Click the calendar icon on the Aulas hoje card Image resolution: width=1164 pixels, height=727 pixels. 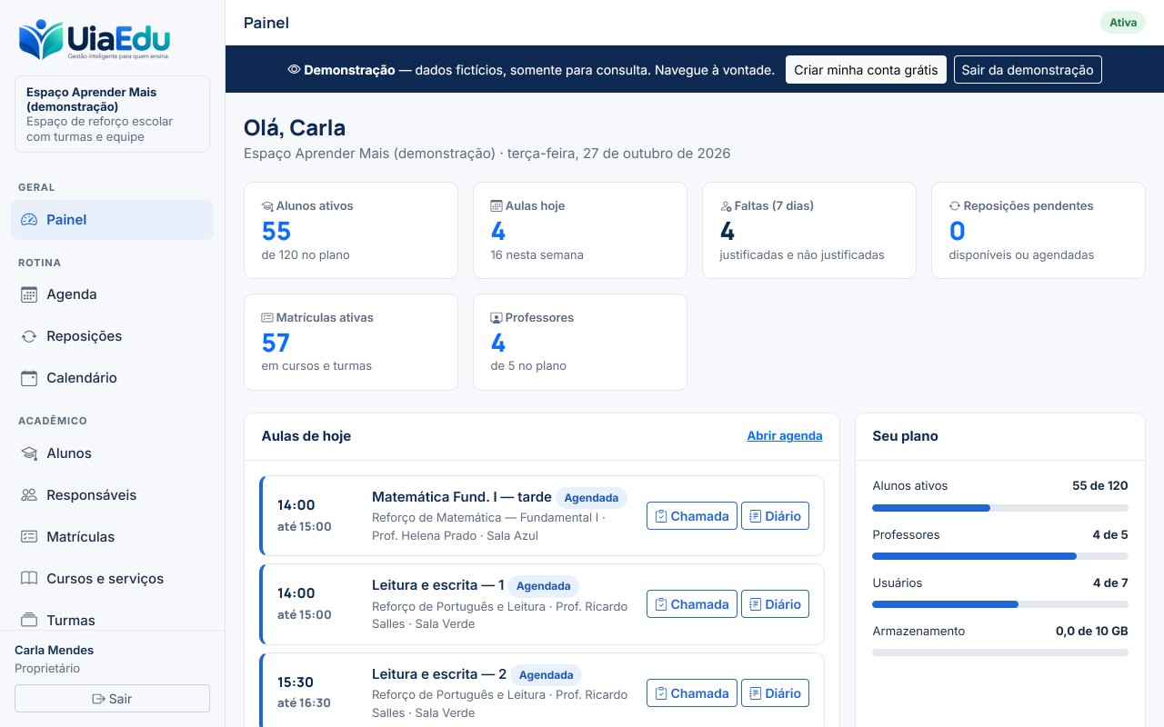(x=497, y=206)
